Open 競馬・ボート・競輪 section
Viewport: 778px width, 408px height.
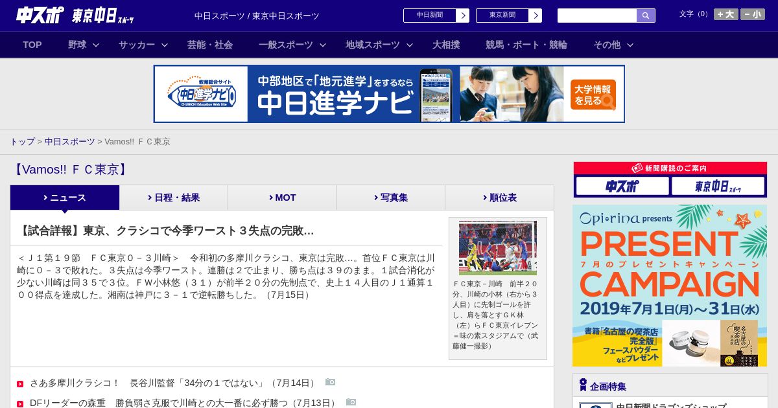(x=526, y=45)
